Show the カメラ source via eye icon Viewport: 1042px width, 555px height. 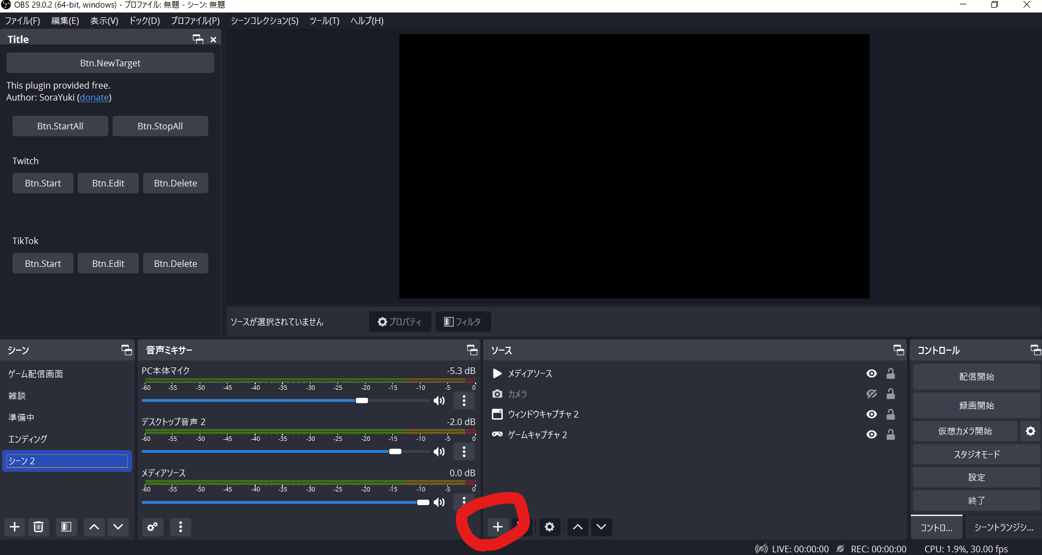point(872,394)
